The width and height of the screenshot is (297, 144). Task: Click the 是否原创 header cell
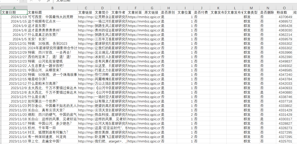[x=169, y=12]
